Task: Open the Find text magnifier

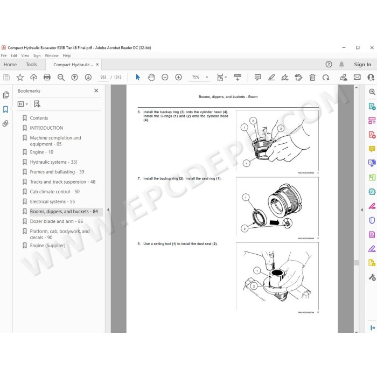Action: pyautogui.click(x=61, y=77)
